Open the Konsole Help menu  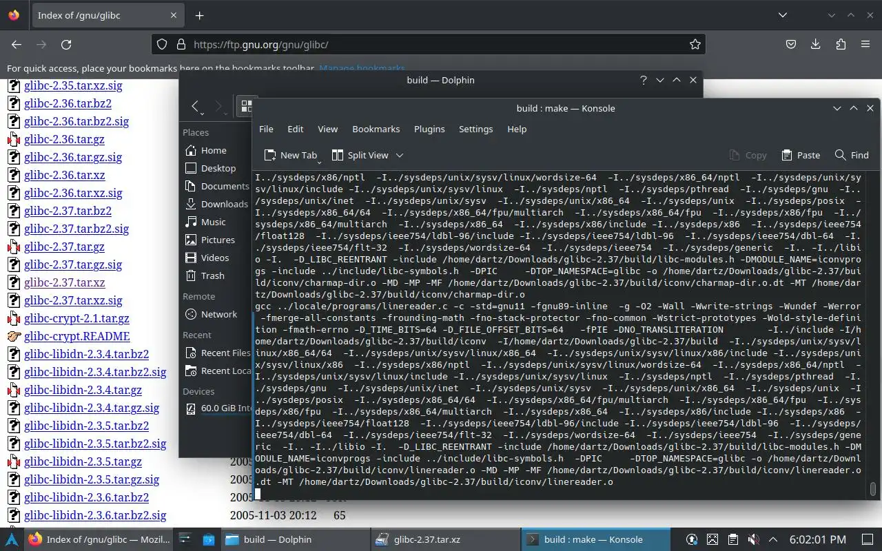(517, 129)
